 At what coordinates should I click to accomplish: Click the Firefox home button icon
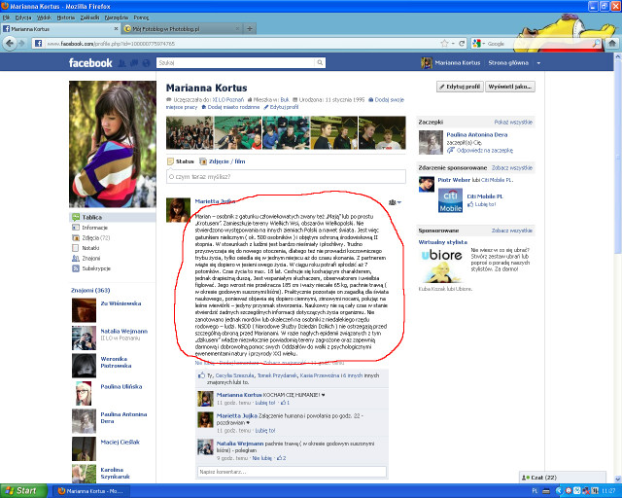click(612, 44)
